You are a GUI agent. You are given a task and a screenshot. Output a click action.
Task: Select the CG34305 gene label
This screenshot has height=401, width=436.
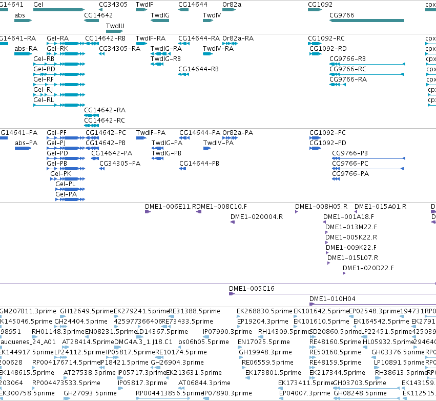coord(113,5)
